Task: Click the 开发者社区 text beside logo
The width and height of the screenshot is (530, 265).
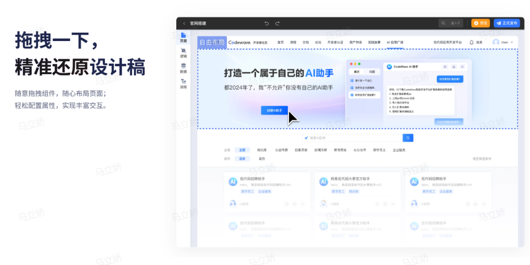Action: 260,43
